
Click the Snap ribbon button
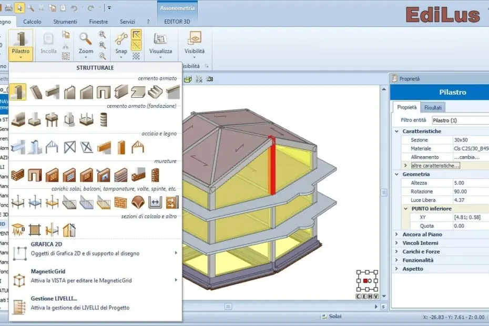(x=121, y=45)
